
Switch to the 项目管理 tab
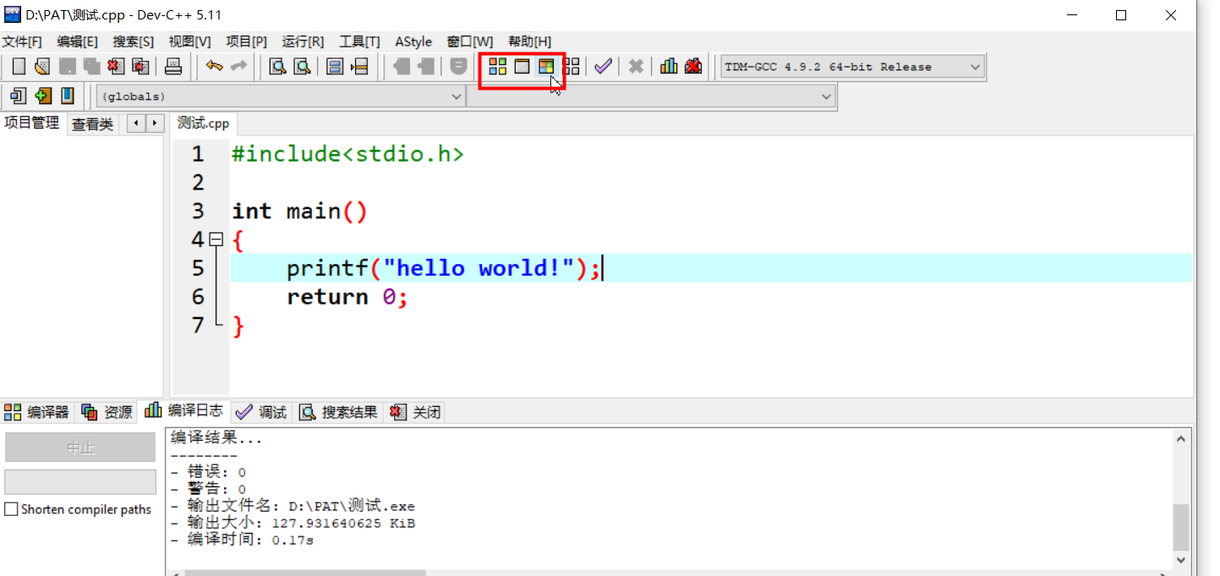click(x=32, y=123)
